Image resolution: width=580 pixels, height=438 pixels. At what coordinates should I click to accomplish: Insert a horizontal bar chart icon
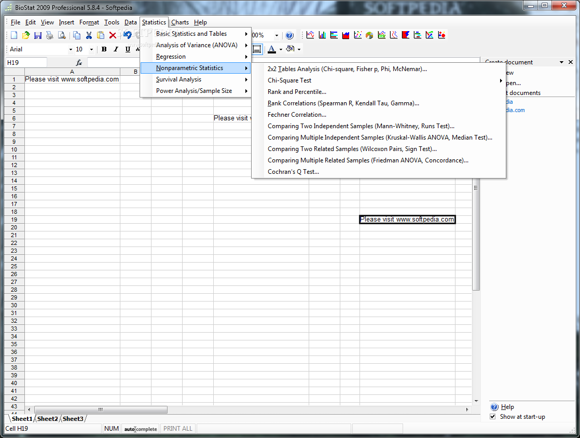click(334, 35)
